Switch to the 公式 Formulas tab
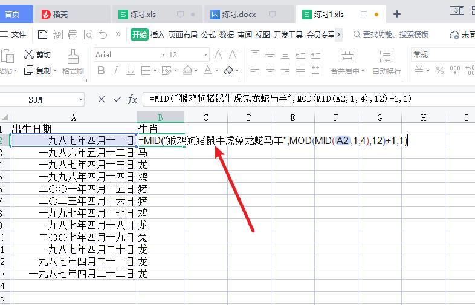This screenshot has width=475, height=305. [208, 34]
